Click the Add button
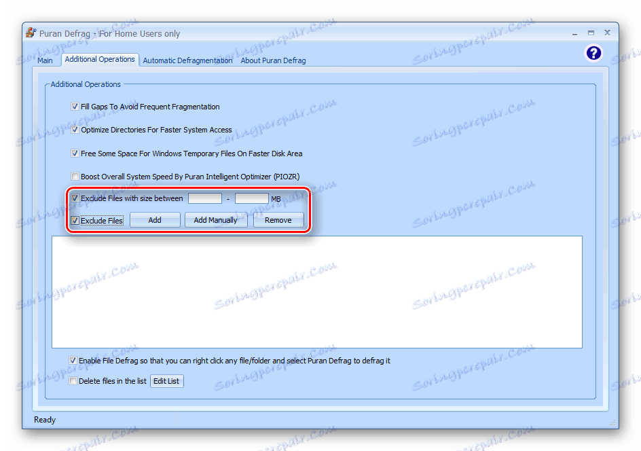The image size is (641, 451). pos(155,220)
